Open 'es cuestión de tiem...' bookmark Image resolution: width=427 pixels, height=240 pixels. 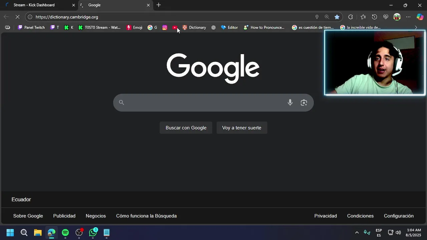pos(313,27)
